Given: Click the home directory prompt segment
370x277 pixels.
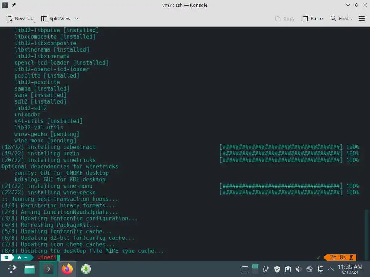Looking at the screenshot, I should [x=23, y=258].
